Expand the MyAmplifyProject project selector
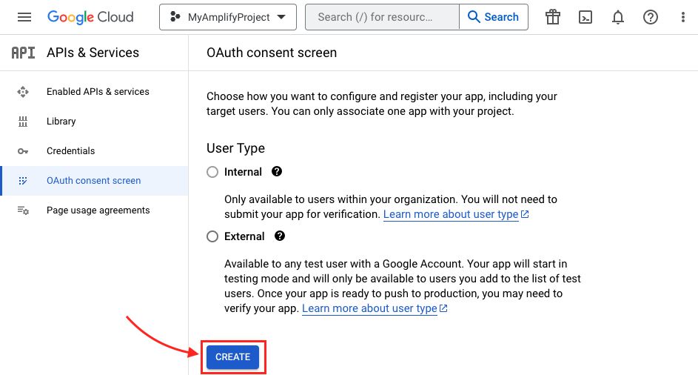The width and height of the screenshot is (698, 375). pos(227,17)
